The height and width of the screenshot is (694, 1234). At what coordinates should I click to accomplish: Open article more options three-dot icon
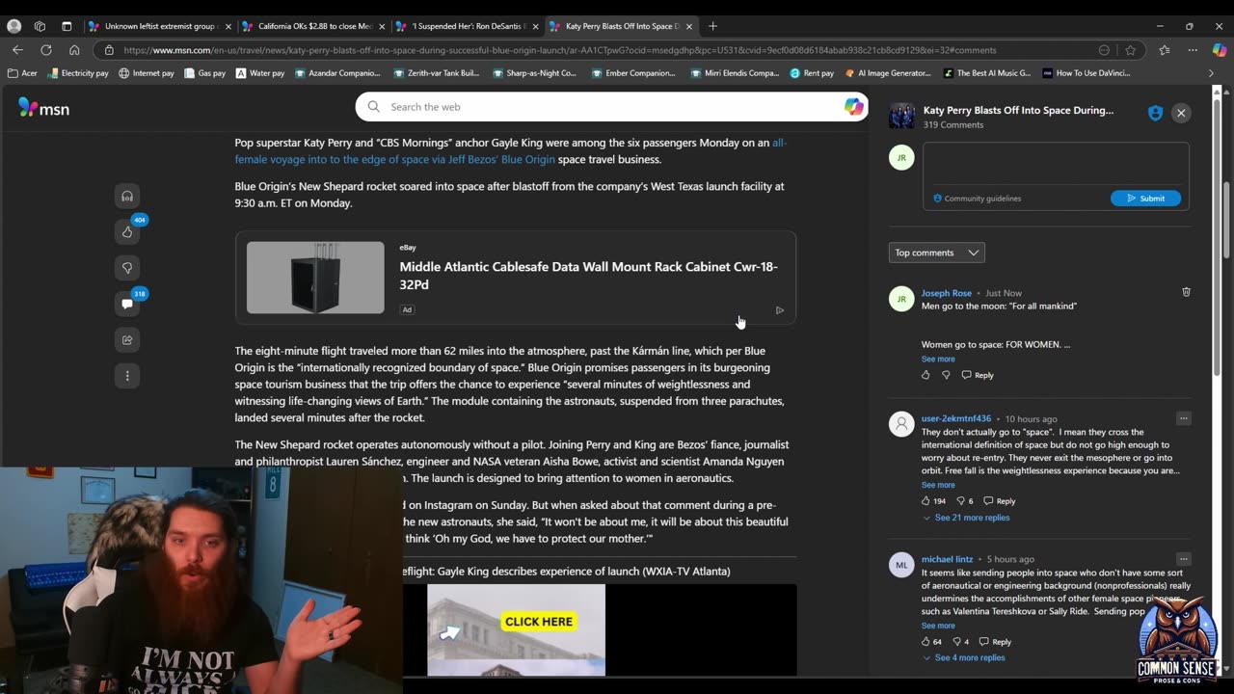point(127,376)
